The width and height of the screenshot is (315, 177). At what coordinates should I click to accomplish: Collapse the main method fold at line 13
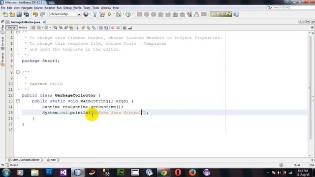click(18, 101)
